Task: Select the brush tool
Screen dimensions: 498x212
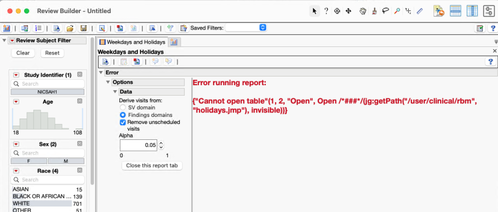Action: tap(374, 11)
